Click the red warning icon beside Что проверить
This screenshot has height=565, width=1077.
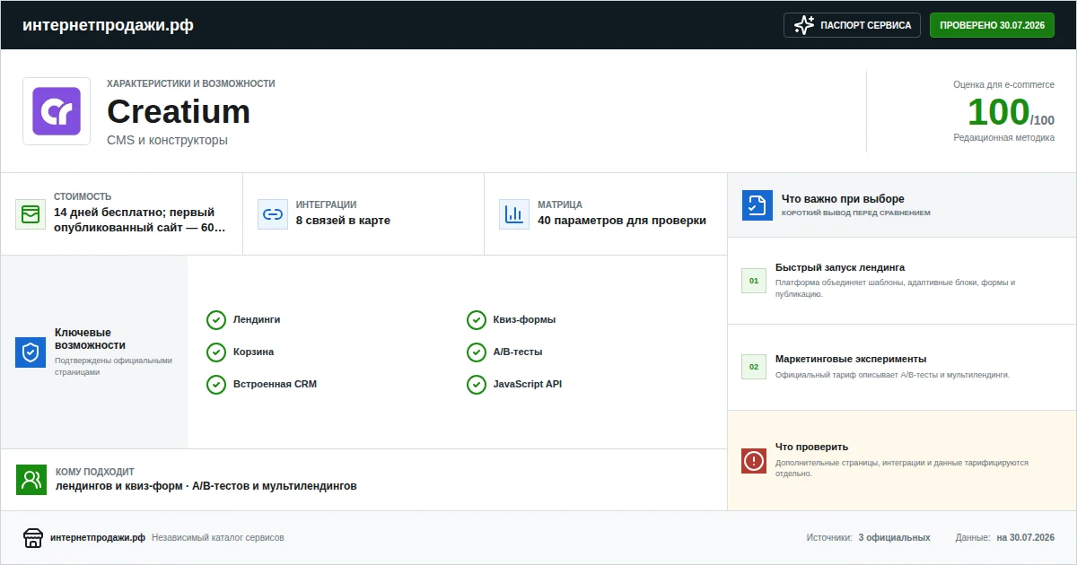(754, 461)
